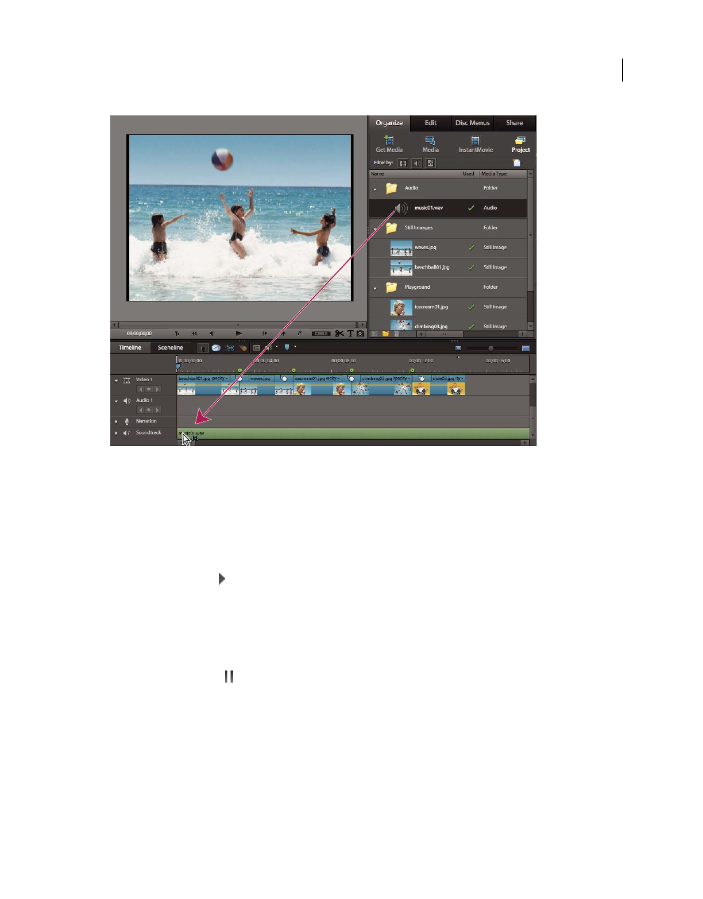
Task: Open the Audio Mix dropdown arrow
Action: click(x=277, y=347)
